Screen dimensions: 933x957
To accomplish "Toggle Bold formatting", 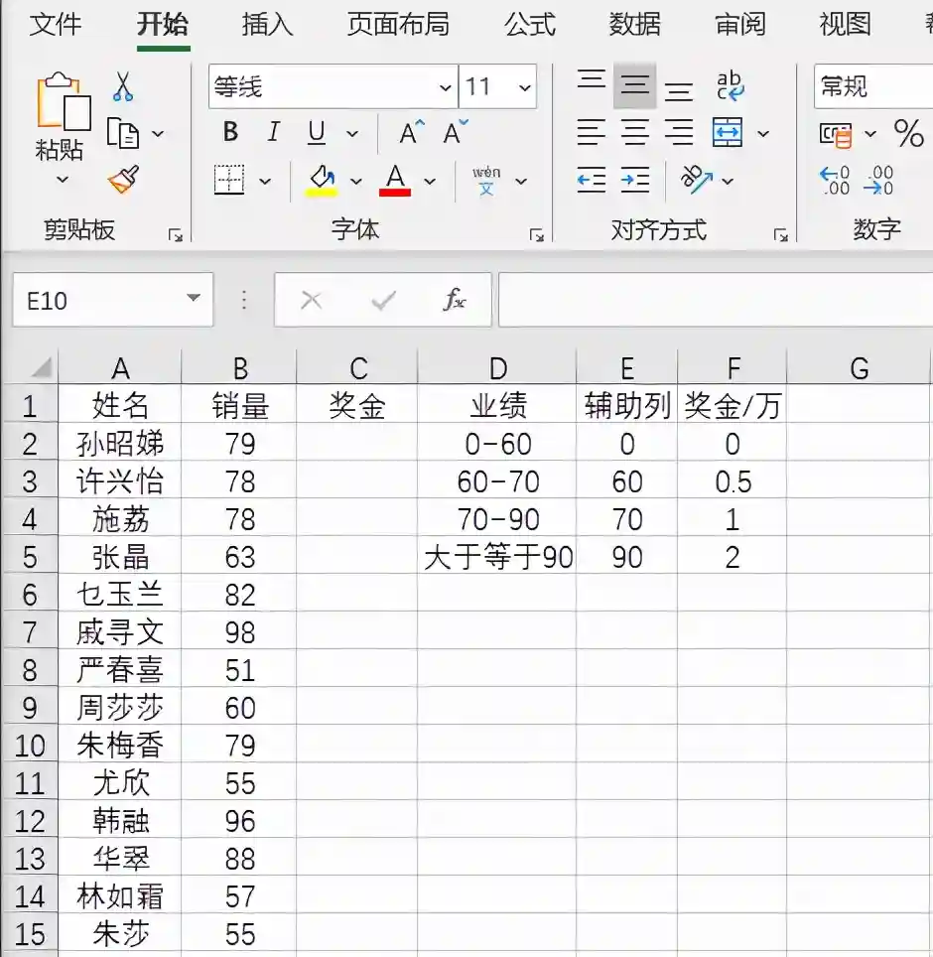I will pos(230,133).
